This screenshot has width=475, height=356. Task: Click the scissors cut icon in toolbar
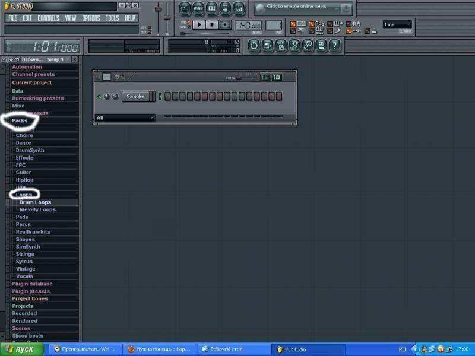(294, 45)
